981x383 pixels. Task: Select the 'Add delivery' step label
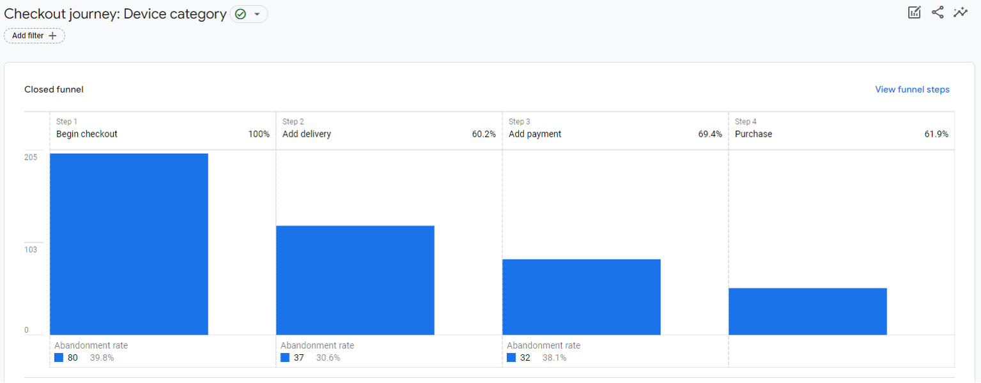click(x=307, y=134)
